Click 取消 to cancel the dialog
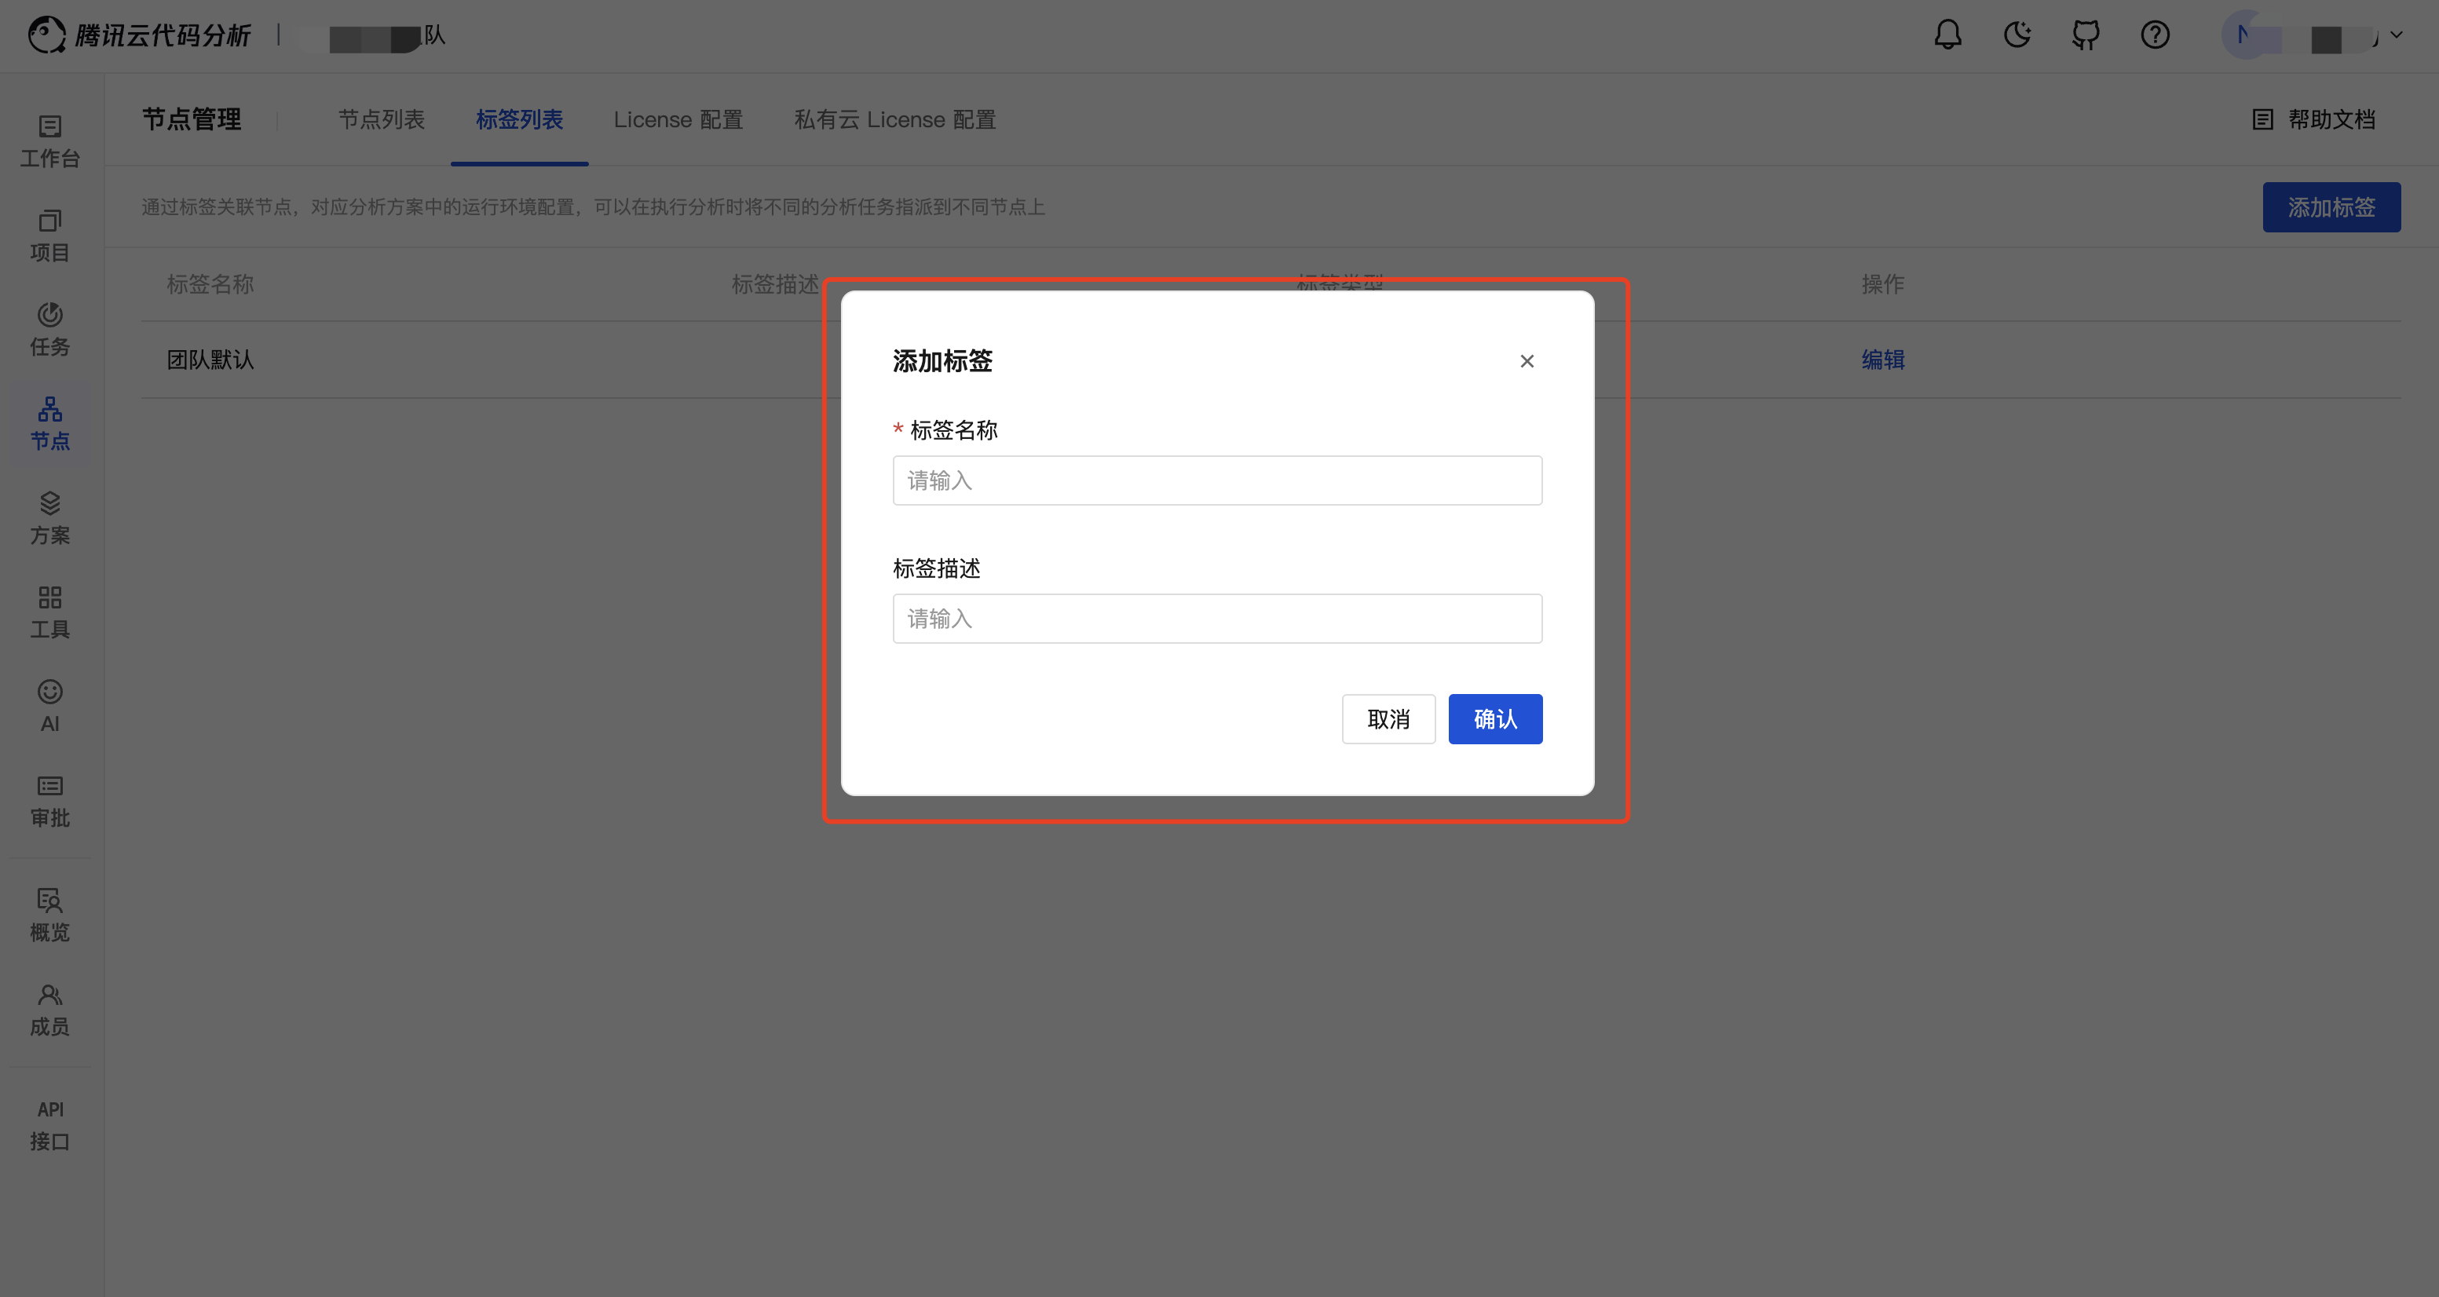The image size is (2439, 1297). [x=1388, y=718]
